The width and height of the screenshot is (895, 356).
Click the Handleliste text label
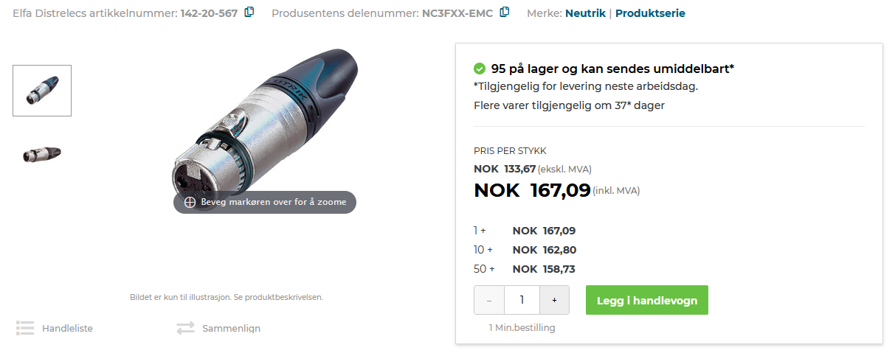pyautogui.click(x=67, y=328)
